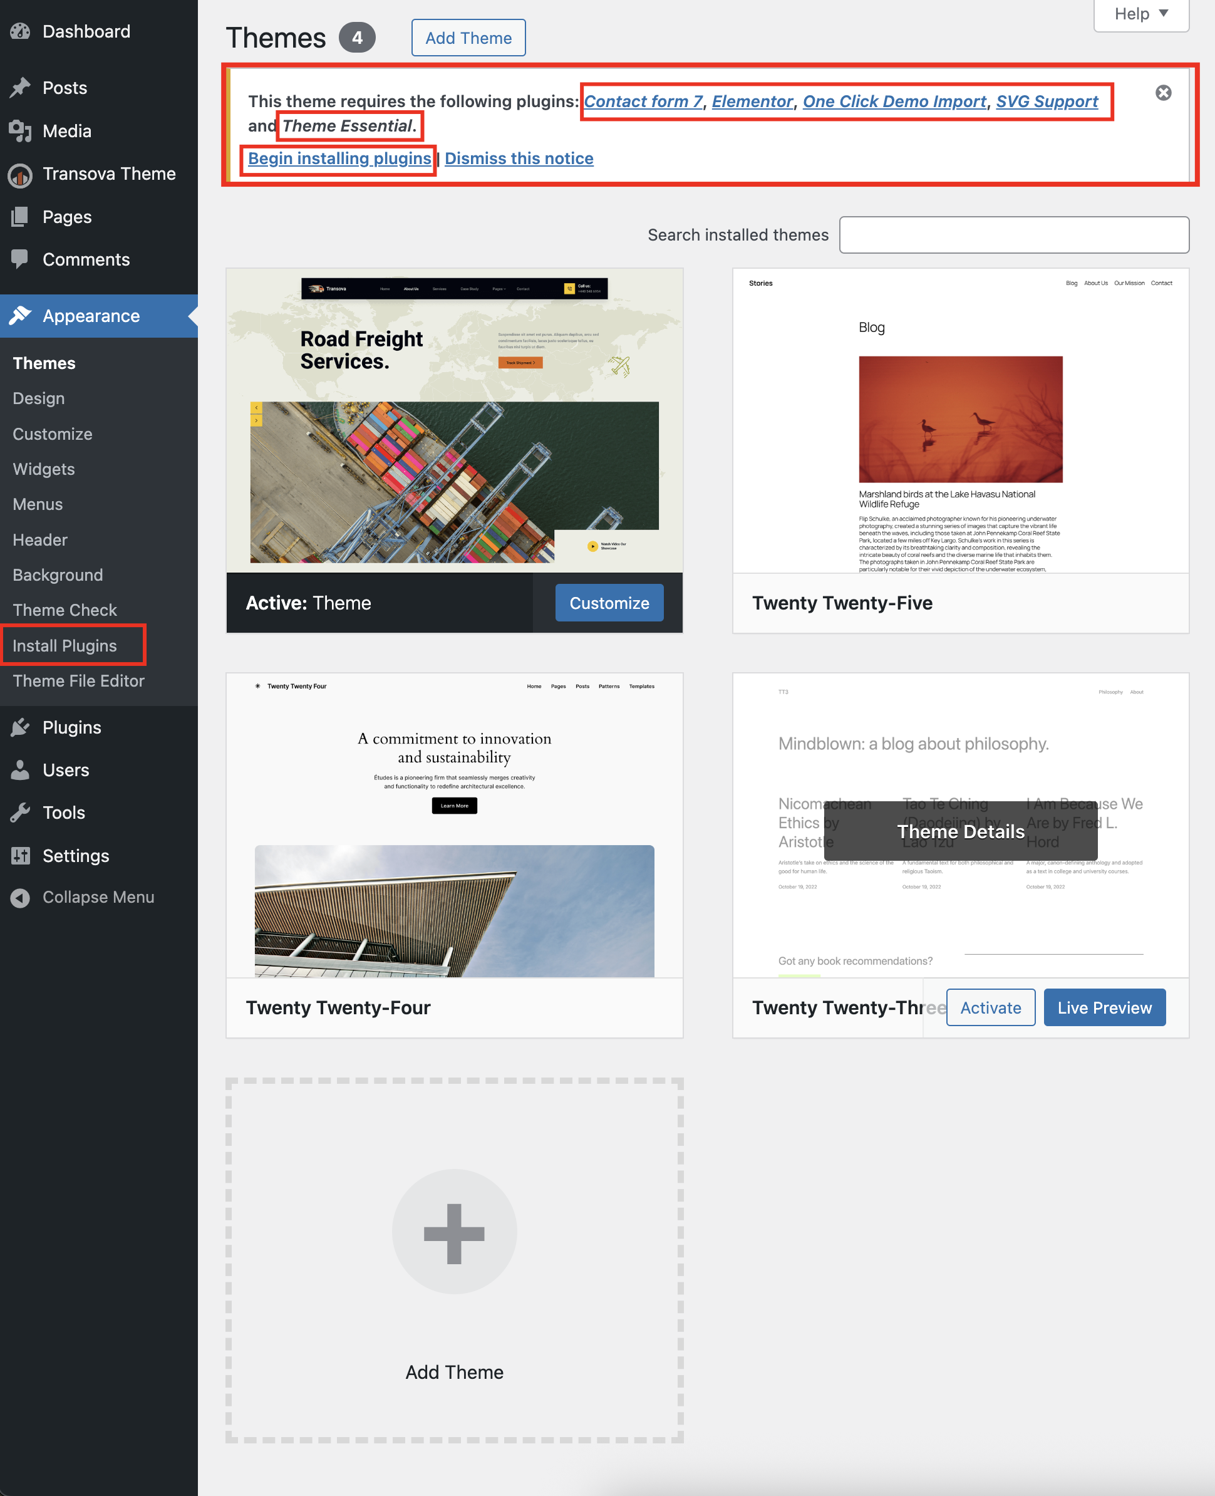Click Begin installing plugins link

click(339, 159)
